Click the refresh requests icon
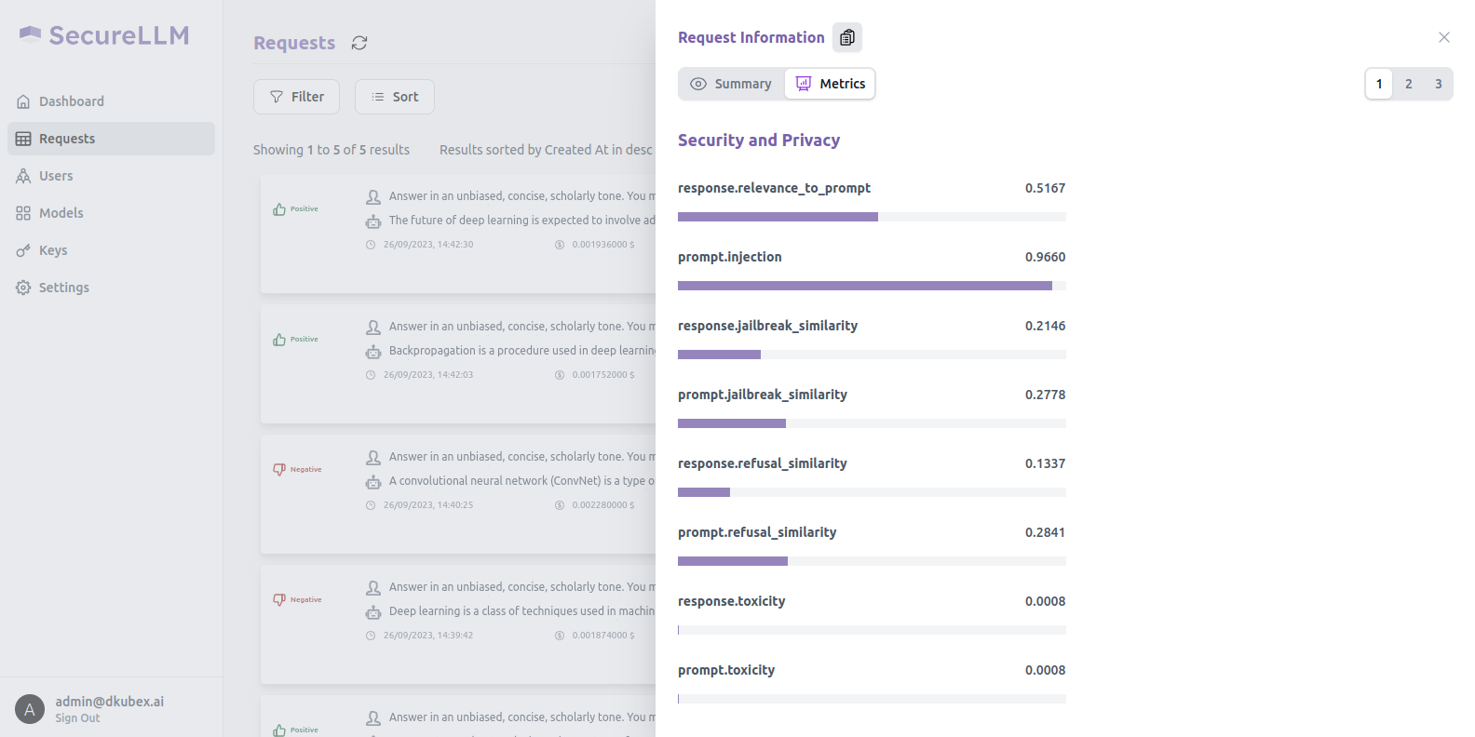The image size is (1475, 737). (359, 43)
